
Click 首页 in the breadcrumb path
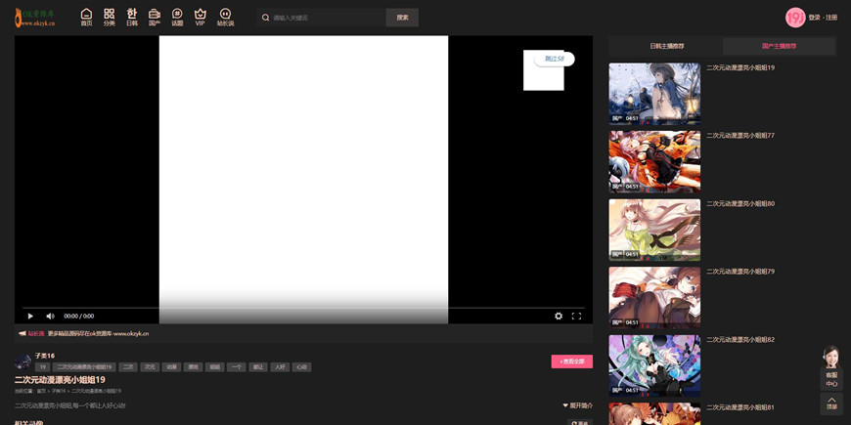[x=41, y=391]
